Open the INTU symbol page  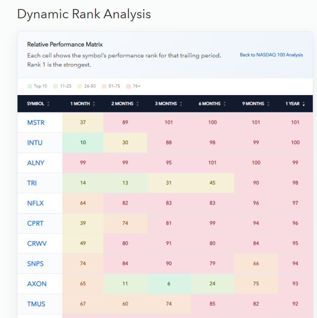[35, 143]
